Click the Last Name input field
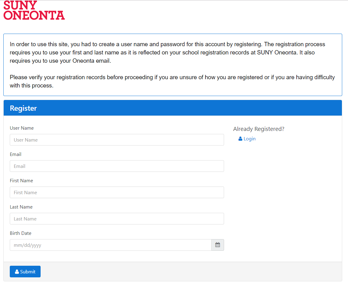This screenshot has height=285, width=348. pos(117,219)
